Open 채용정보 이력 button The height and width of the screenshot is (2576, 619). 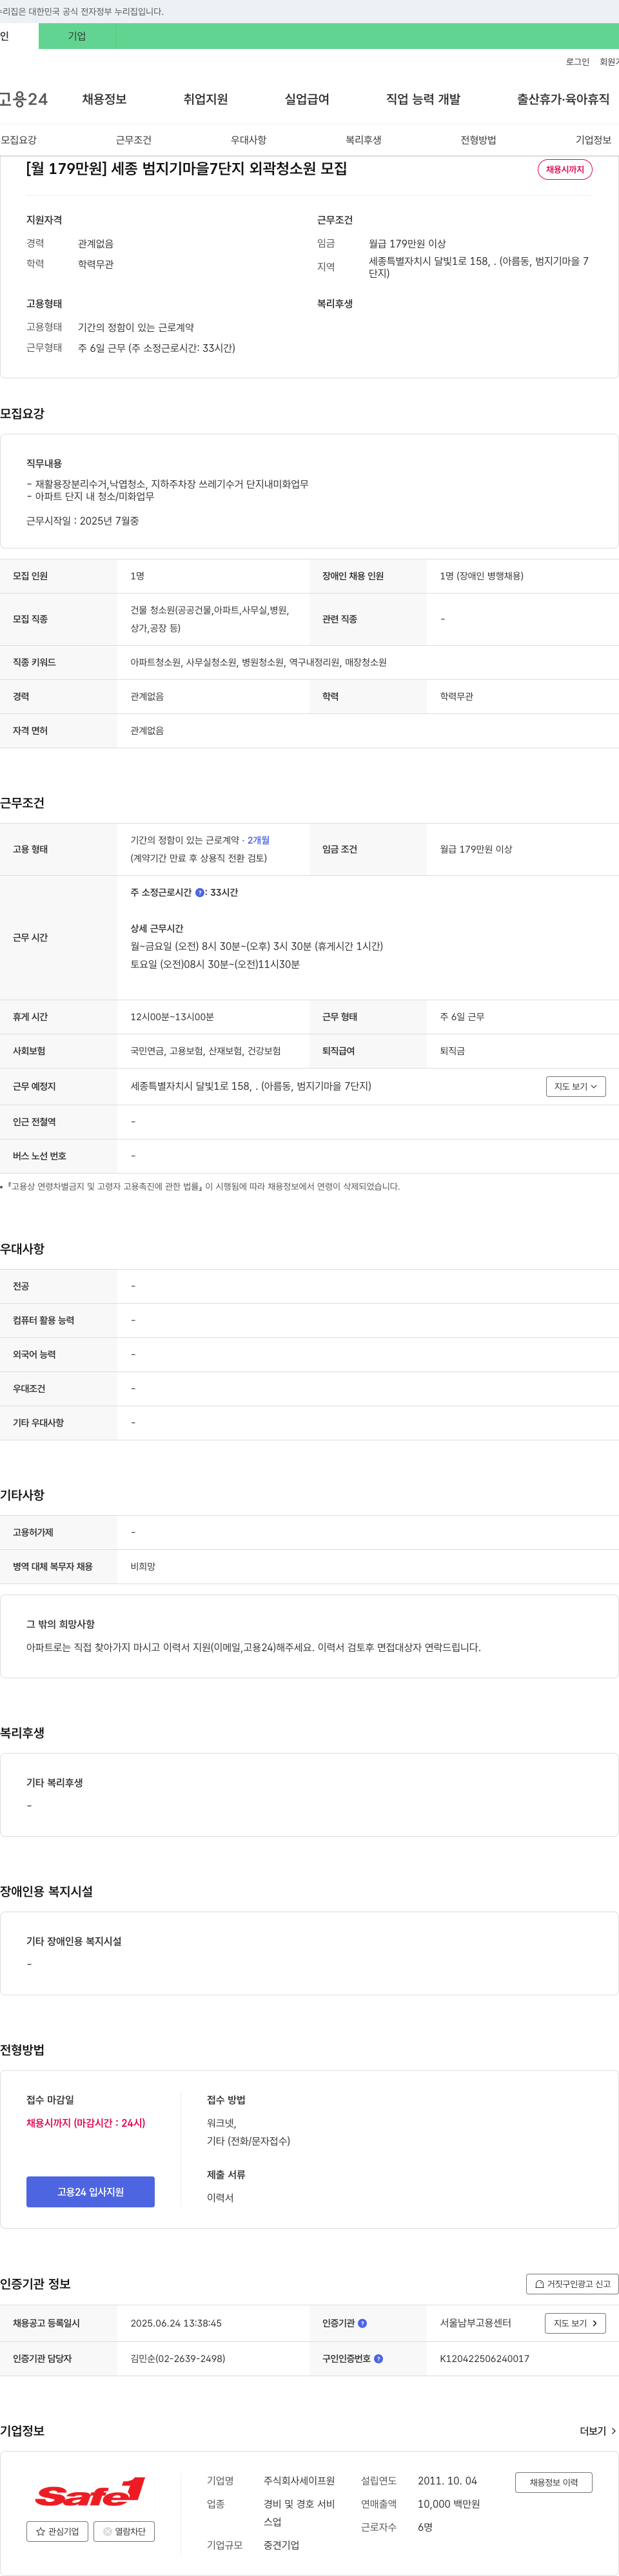coord(553,2482)
